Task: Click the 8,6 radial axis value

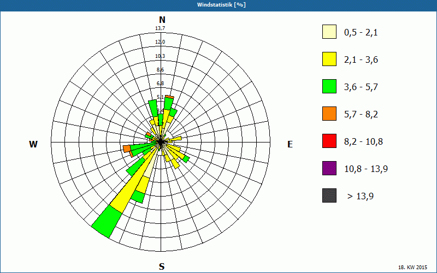Action: (x=160, y=70)
